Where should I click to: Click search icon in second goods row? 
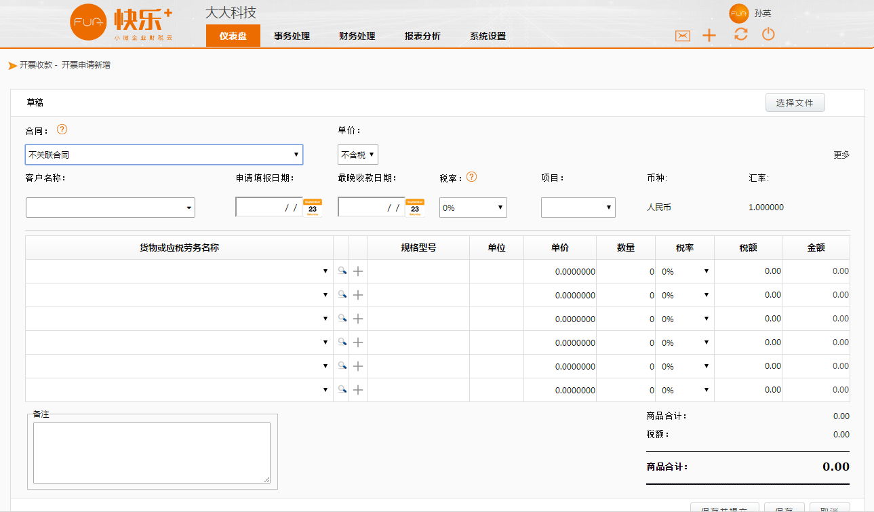click(x=342, y=294)
